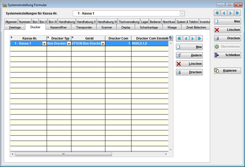
Task: Click the Löschen button in the right sidebar
Action: [x=227, y=30]
